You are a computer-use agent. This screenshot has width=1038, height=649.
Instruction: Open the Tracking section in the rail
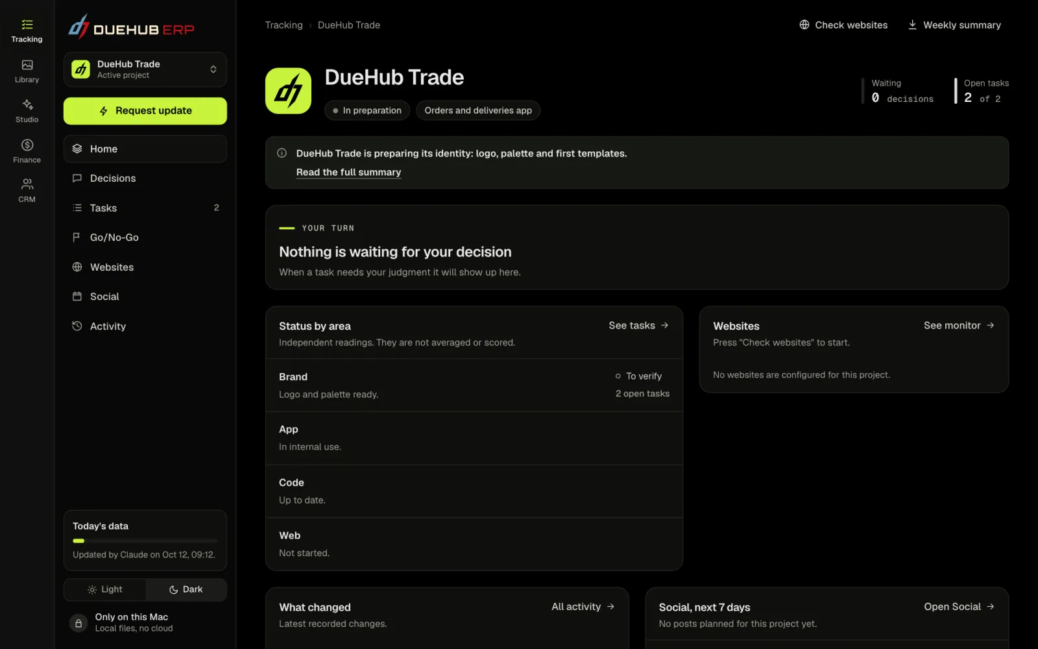coord(27,31)
